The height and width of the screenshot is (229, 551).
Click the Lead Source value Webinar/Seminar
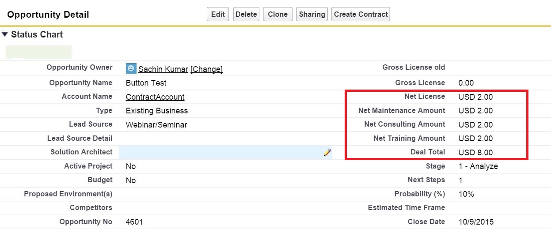[156, 125]
